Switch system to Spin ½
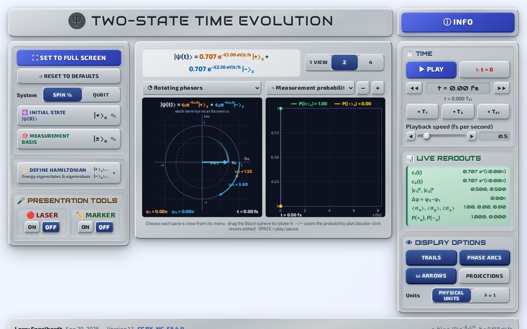This screenshot has height=329, width=527. pyautogui.click(x=63, y=95)
